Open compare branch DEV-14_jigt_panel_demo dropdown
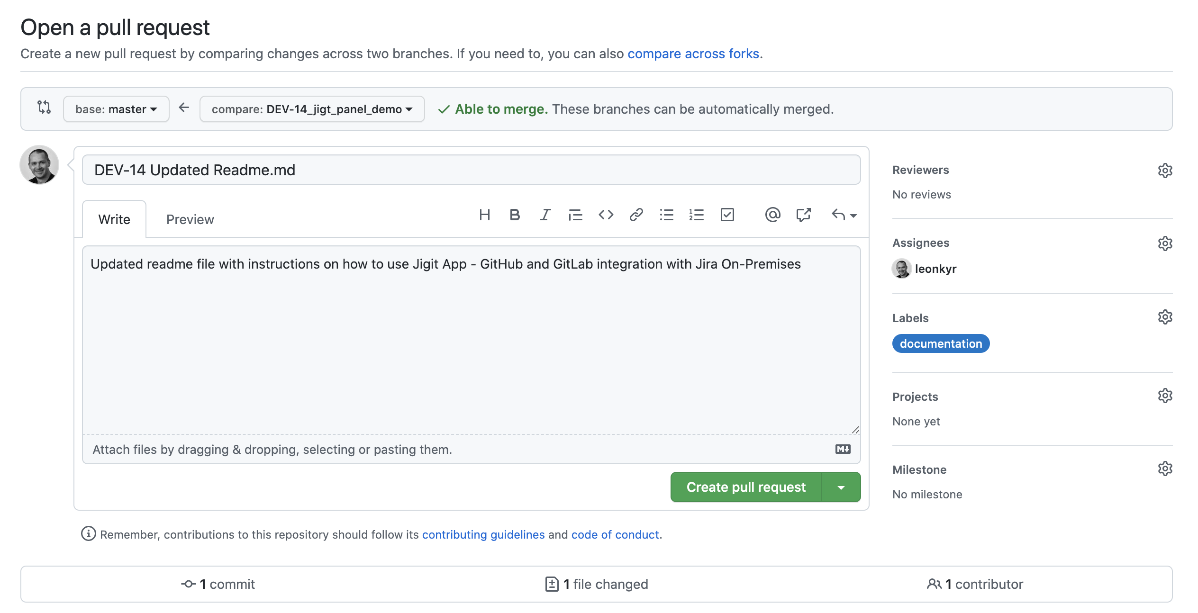 [312, 109]
